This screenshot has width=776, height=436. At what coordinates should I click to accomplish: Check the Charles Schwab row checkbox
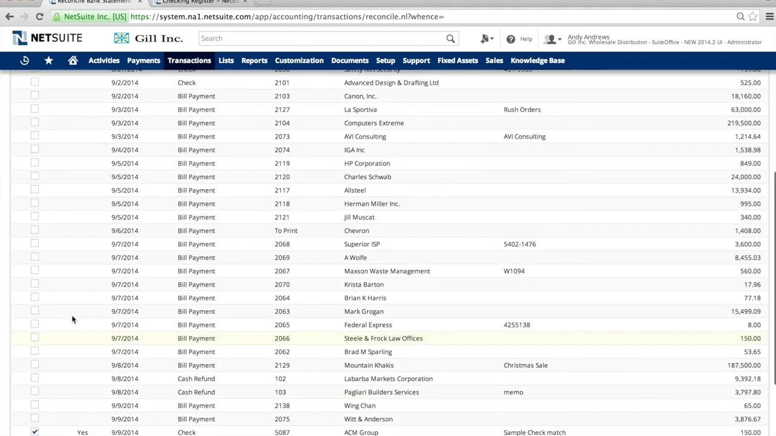click(35, 176)
